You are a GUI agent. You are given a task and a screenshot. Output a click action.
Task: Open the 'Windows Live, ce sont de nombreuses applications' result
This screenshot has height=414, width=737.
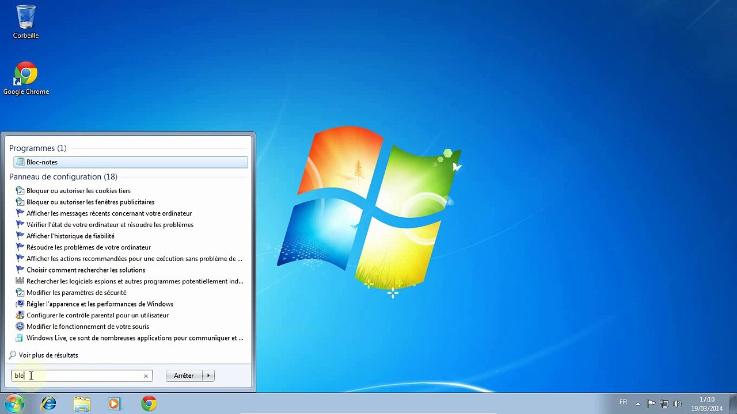(131, 338)
